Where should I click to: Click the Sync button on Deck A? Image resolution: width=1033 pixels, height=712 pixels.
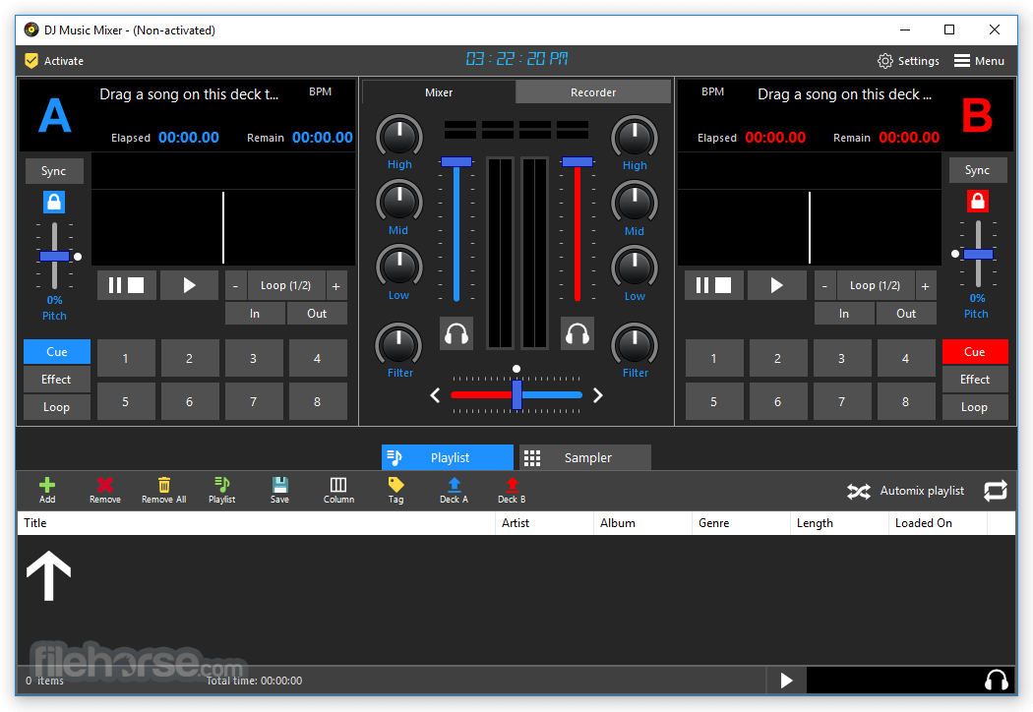(54, 171)
